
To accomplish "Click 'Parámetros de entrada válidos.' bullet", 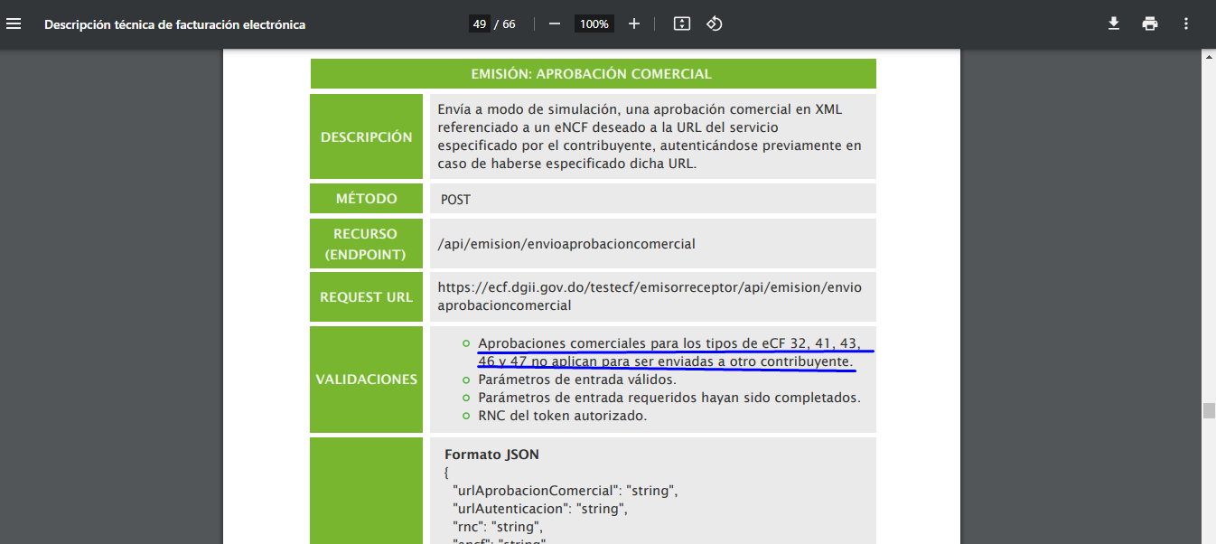I will pos(577,380).
